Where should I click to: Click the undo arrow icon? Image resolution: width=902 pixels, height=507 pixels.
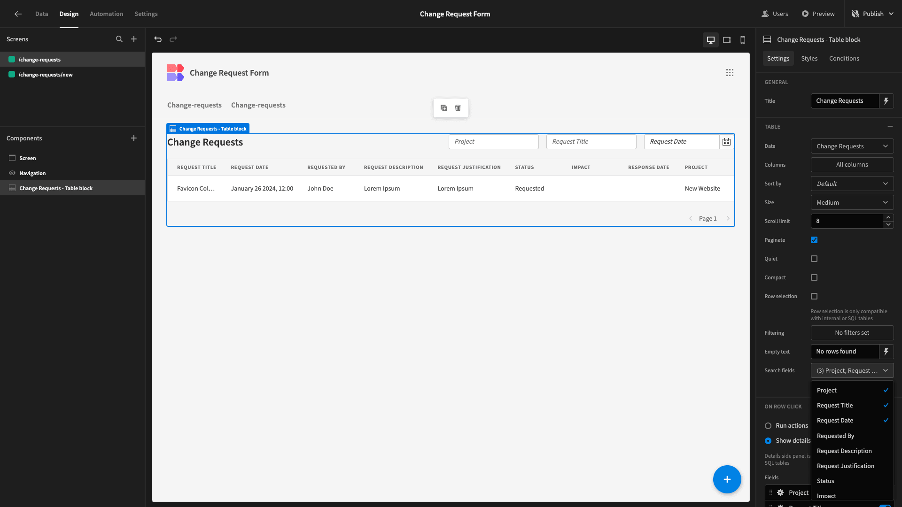pos(158,39)
